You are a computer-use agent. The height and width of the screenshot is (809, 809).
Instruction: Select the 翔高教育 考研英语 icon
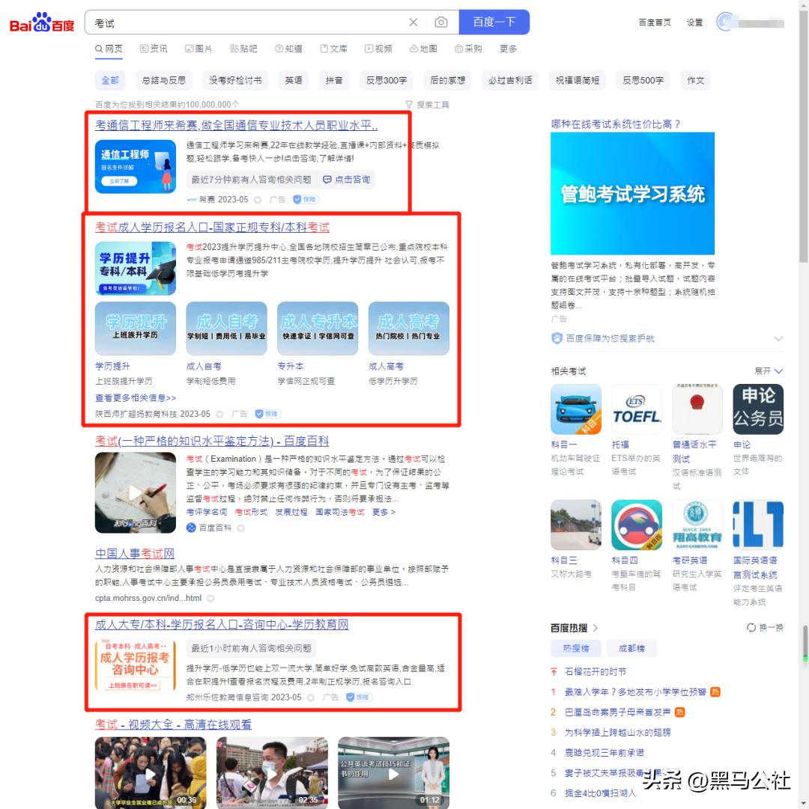(x=697, y=525)
